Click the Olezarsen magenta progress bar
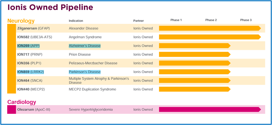 [x=210, y=109]
